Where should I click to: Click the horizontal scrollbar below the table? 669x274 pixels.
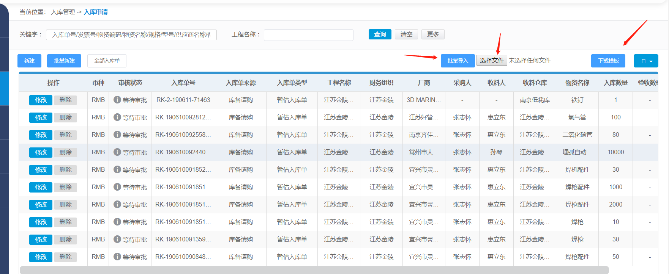[314, 270]
